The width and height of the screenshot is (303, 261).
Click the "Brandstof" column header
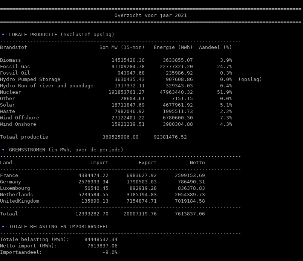point(14,47)
